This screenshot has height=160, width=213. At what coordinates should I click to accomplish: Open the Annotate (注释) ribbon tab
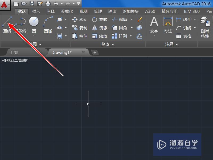pos(51,11)
